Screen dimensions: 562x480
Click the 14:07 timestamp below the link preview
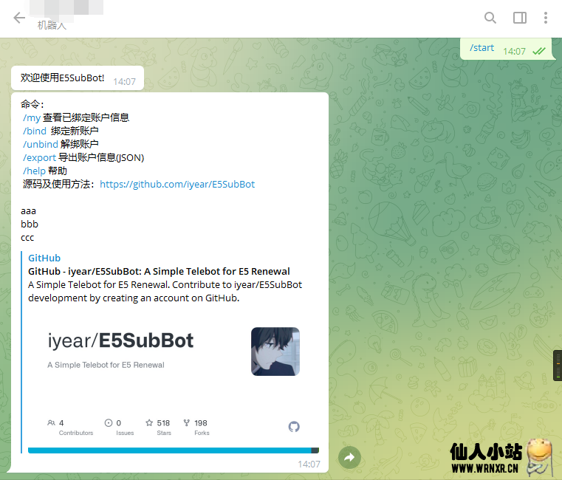point(309,464)
